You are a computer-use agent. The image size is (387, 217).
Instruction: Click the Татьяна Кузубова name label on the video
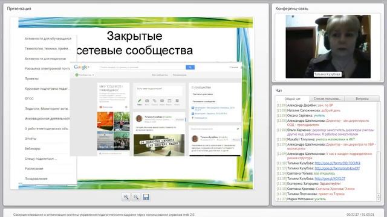[328, 74]
